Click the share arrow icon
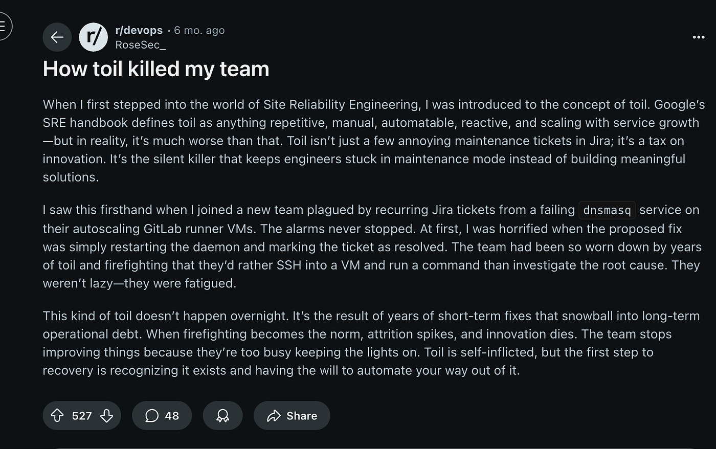The image size is (716, 449). click(x=274, y=416)
